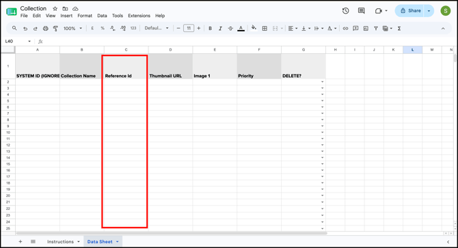Click the Share button

click(x=411, y=11)
